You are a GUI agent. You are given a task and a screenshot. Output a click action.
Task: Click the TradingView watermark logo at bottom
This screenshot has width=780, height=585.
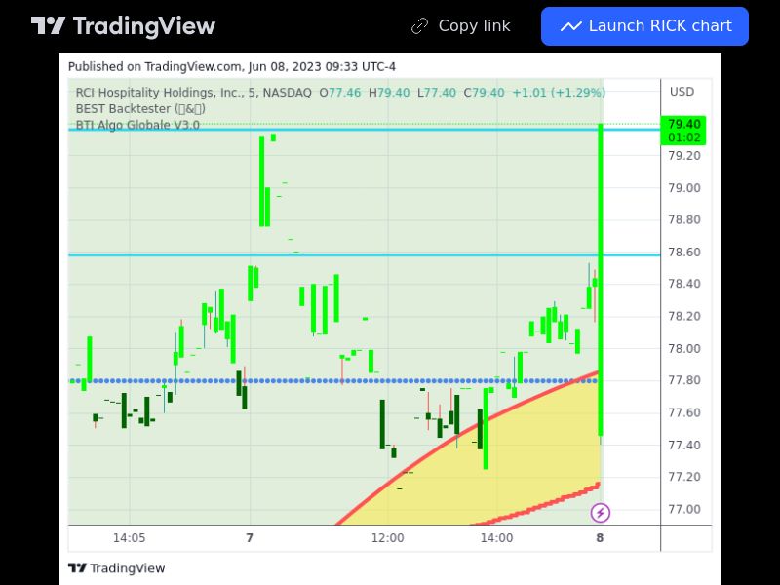pyautogui.click(x=116, y=568)
